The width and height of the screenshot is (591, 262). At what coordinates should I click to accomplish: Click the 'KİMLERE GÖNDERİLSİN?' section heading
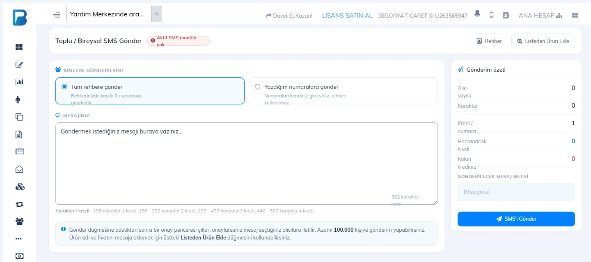click(x=93, y=70)
